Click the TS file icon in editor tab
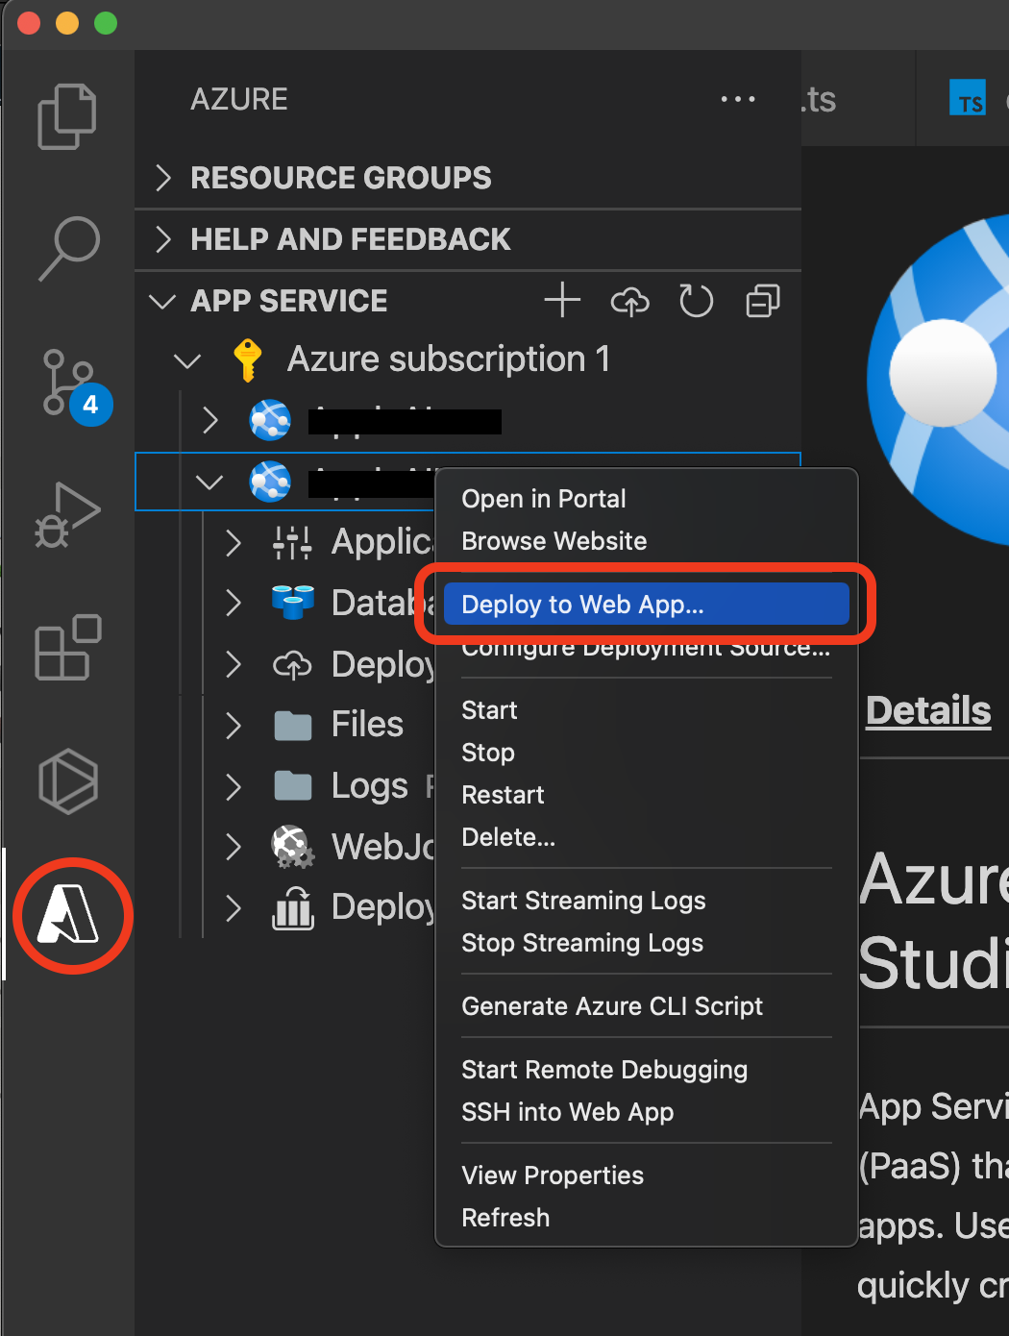This screenshot has height=1336, width=1009. click(968, 98)
